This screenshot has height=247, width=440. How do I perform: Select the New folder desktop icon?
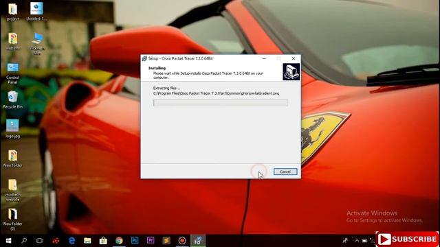(x=12, y=158)
